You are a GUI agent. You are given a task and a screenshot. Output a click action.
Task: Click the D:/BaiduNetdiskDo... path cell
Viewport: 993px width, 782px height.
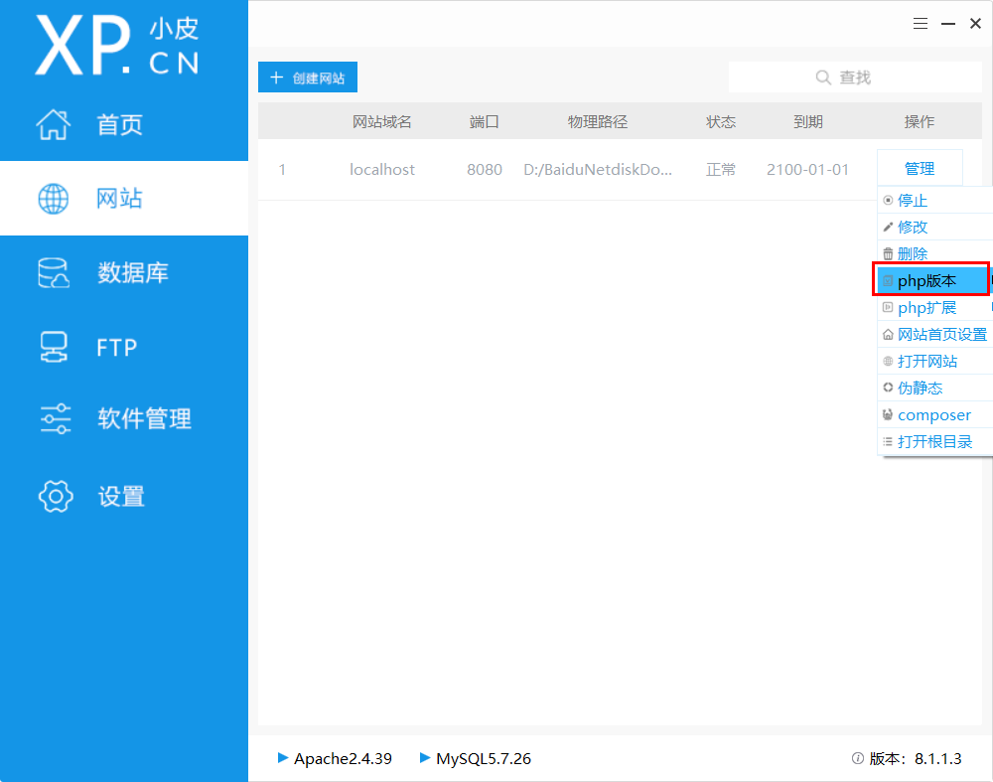pyautogui.click(x=598, y=169)
